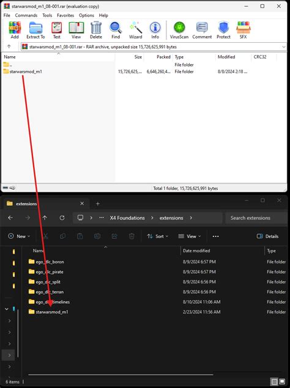Click extensions breadcrumb segment

[x=171, y=218]
